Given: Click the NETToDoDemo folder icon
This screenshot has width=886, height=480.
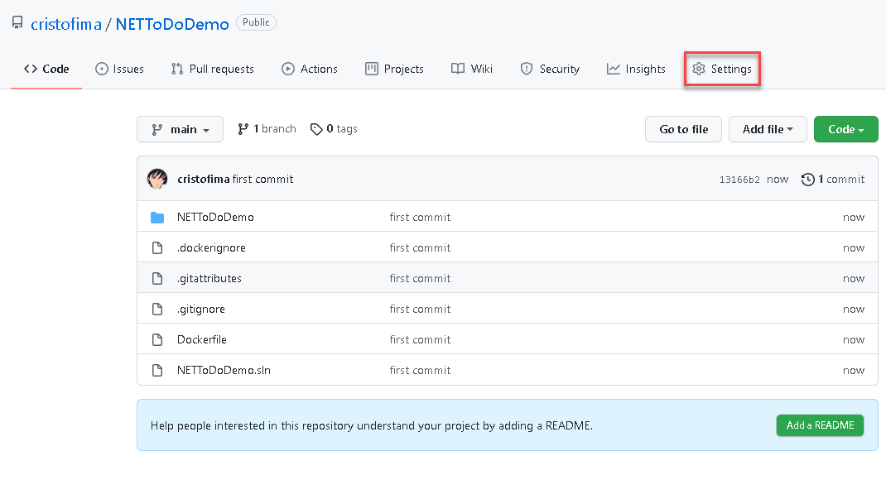Looking at the screenshot, I should click(157, 218).
